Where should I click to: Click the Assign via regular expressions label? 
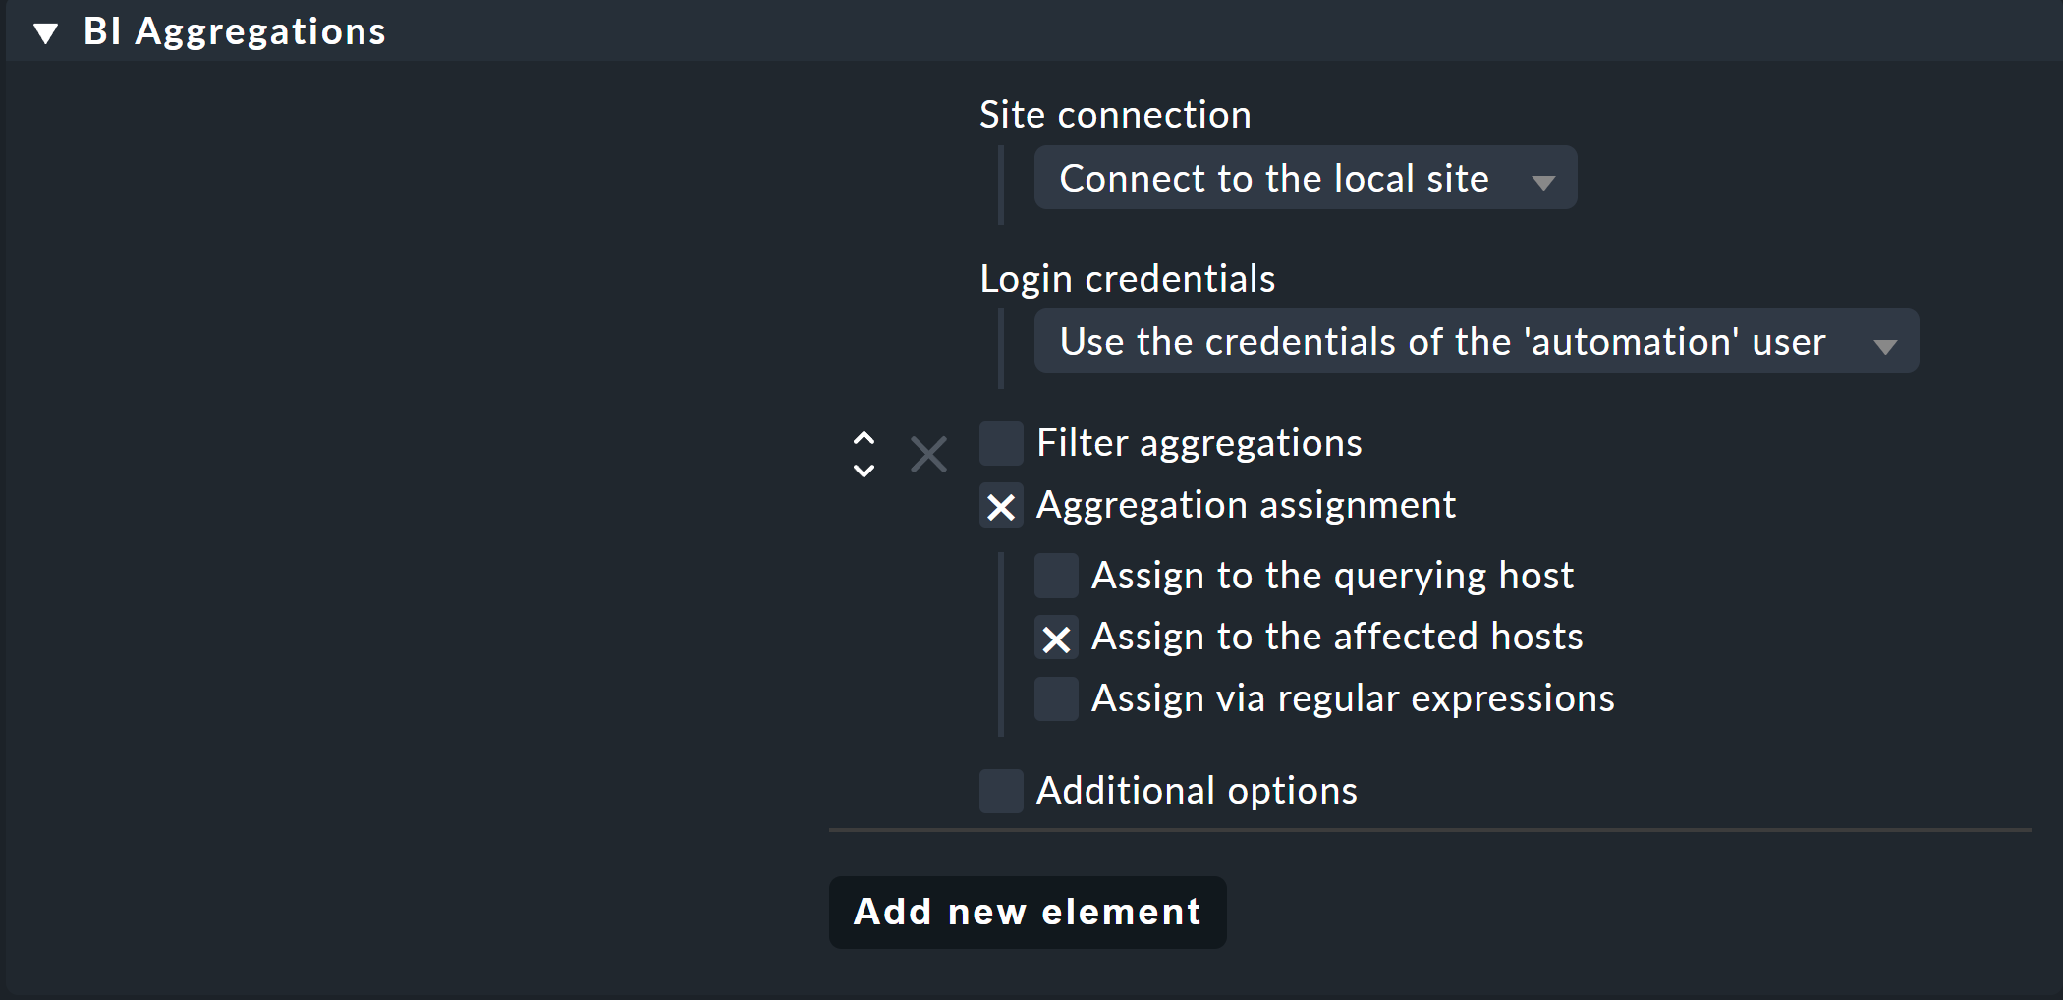click(x=1353, y=698)
